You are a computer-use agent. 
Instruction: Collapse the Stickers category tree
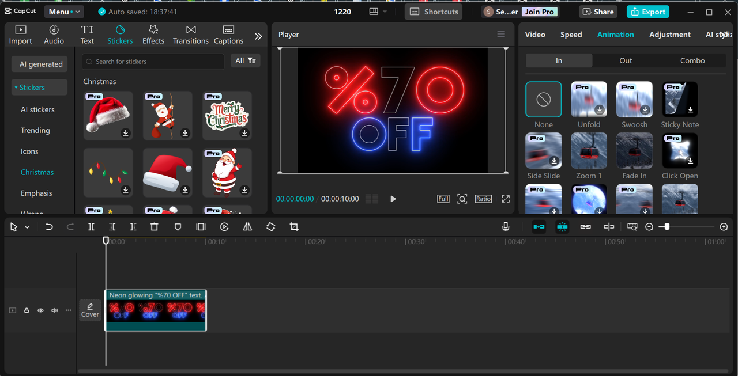[x=16, y=88]
